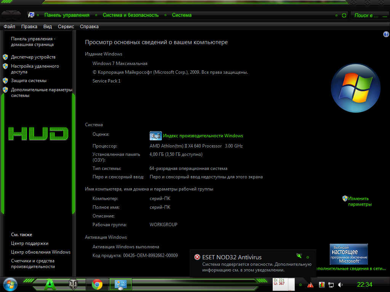The height and width of the screenshot is (292, 390).
Task: Open Дополнительные параметры системы link
Action: click(42, 93)
